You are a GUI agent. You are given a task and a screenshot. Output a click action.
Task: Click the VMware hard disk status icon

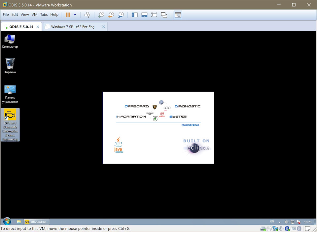[x=263, y=229]
